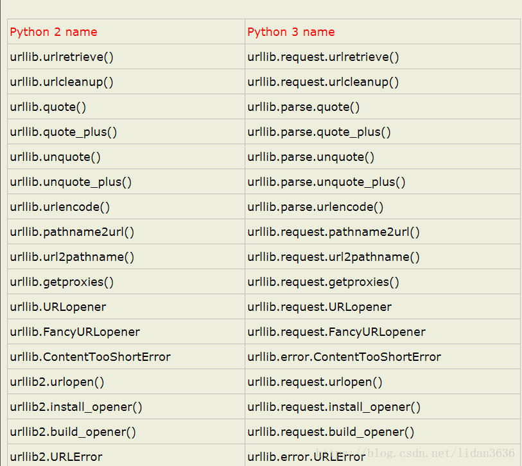Click the cell 'urllib.quote_plus()'
522x466 pixels.
(x=126, y=131)
